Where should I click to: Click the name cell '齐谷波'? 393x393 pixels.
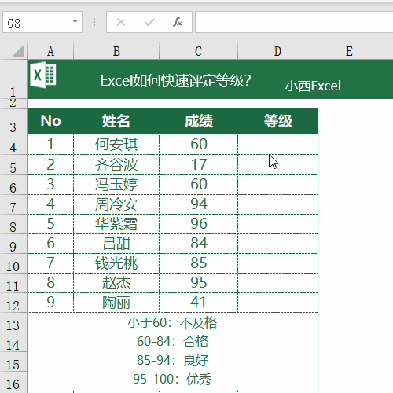[116, 164]
